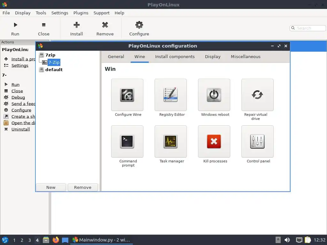Click Close link in Actions sidebar
The image size is (327, 245).
click(17, 91)
